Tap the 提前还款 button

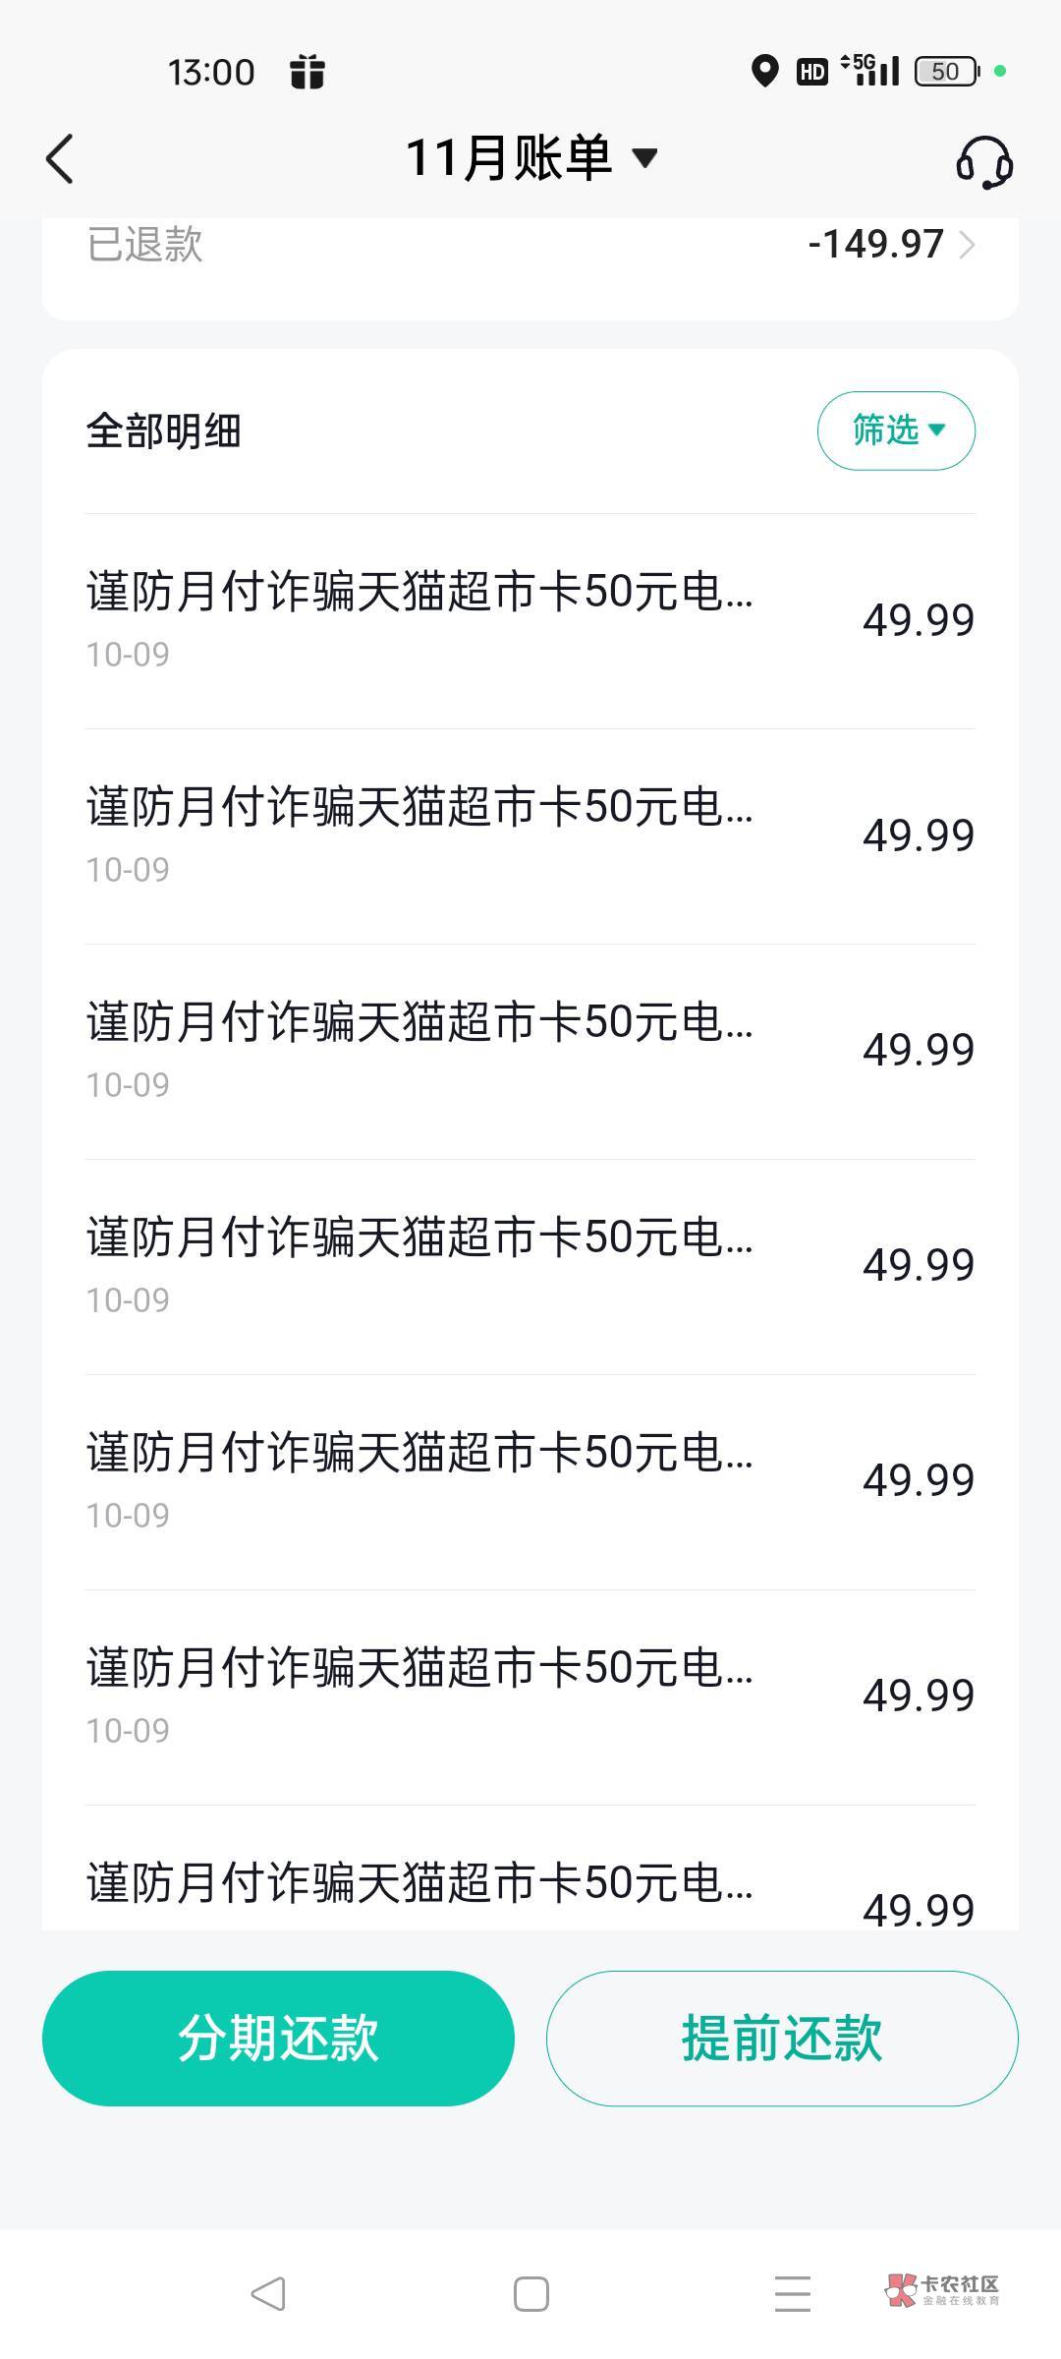coord(782,2039)
